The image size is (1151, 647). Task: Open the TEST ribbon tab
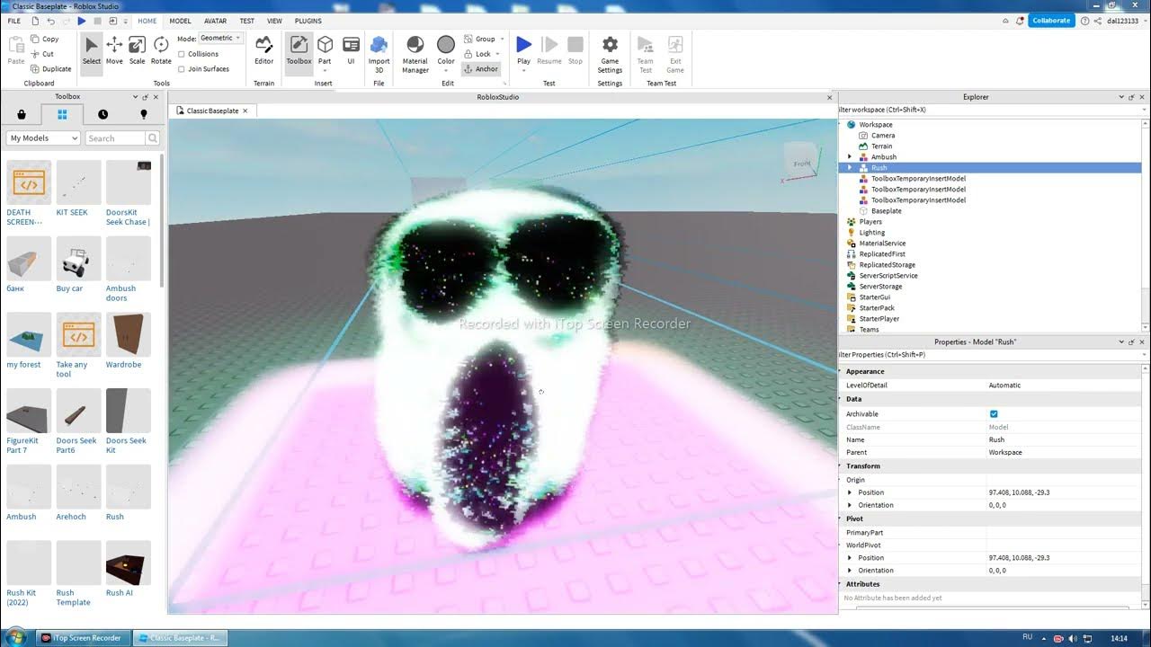246,21
